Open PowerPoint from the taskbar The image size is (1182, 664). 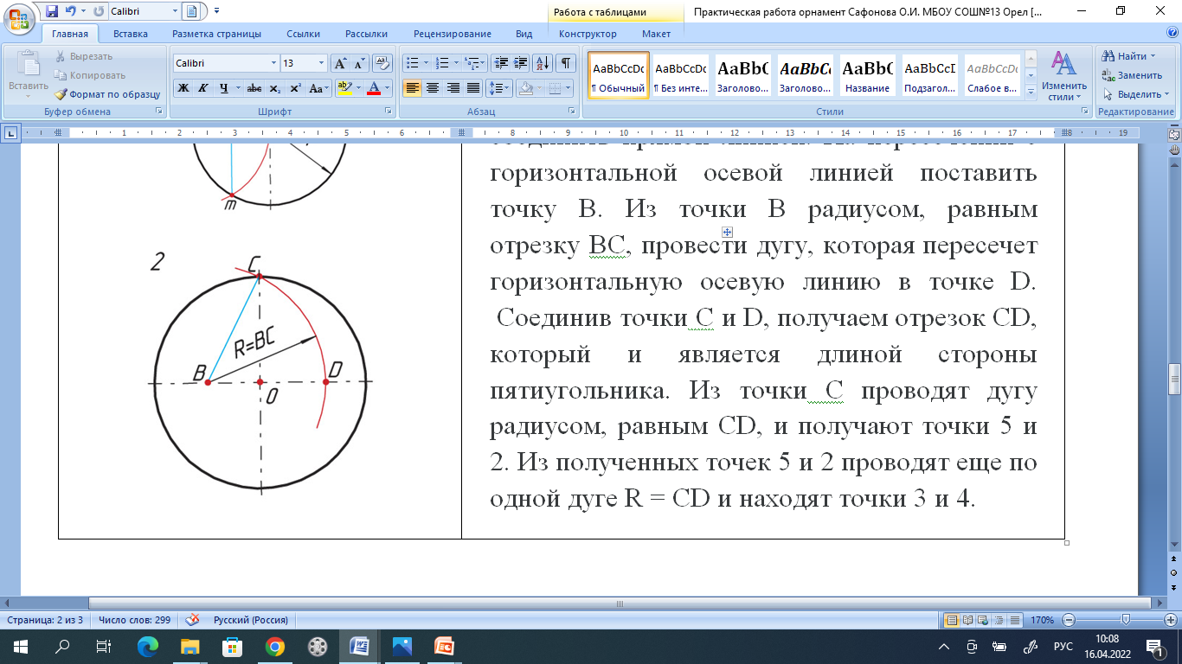tap(445, 646)
